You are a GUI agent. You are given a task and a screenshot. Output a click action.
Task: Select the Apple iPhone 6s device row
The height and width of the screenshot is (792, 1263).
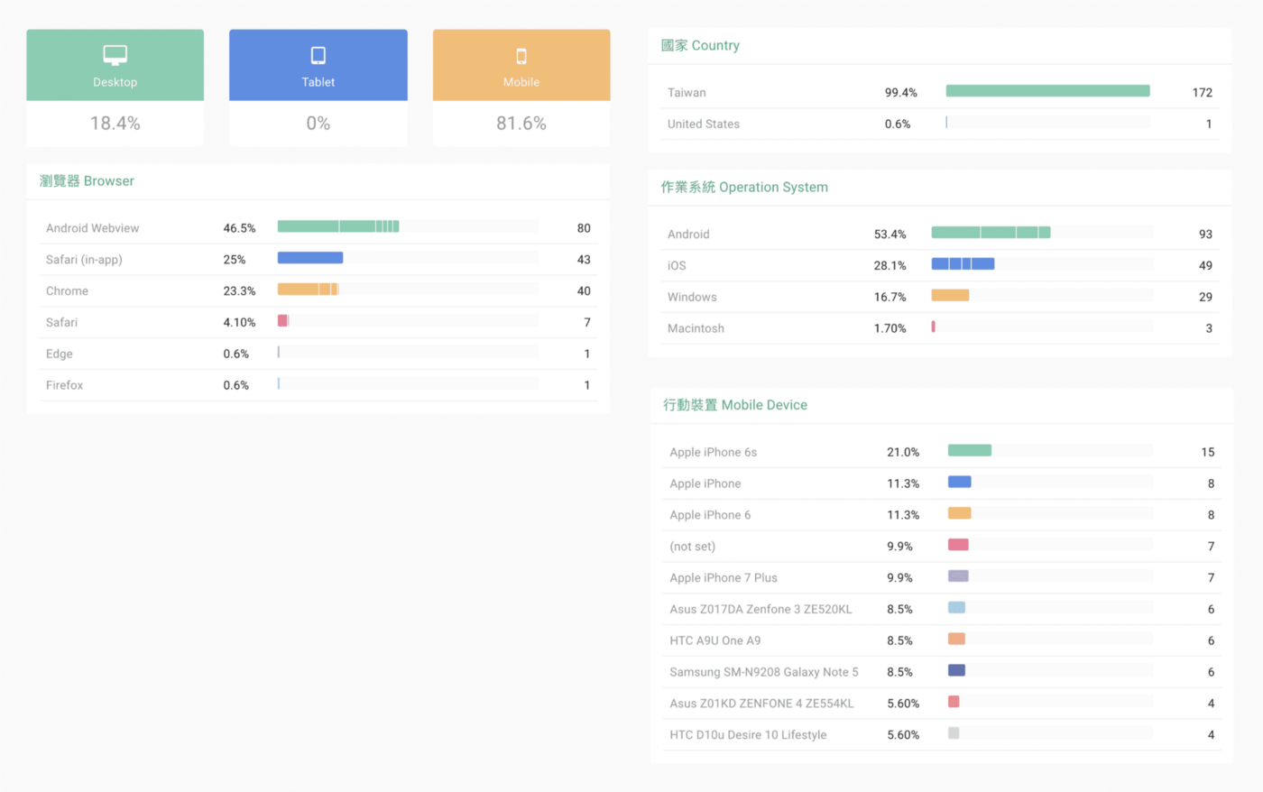tap(942, 452)
